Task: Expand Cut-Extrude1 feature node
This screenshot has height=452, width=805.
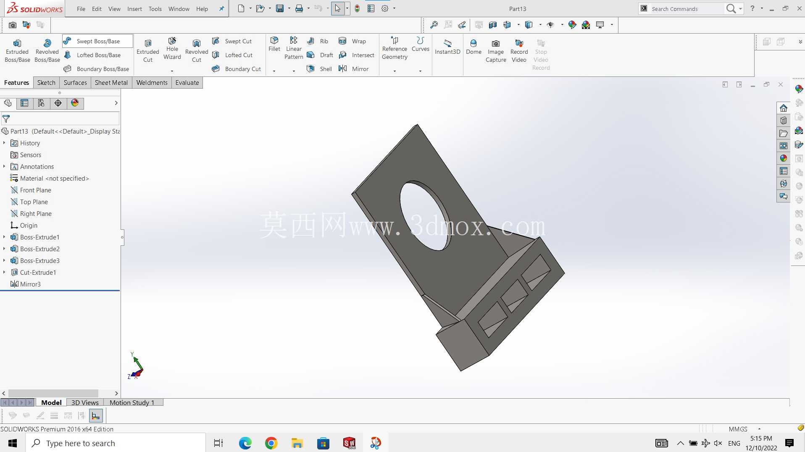Action: click(x=4, y=273)
